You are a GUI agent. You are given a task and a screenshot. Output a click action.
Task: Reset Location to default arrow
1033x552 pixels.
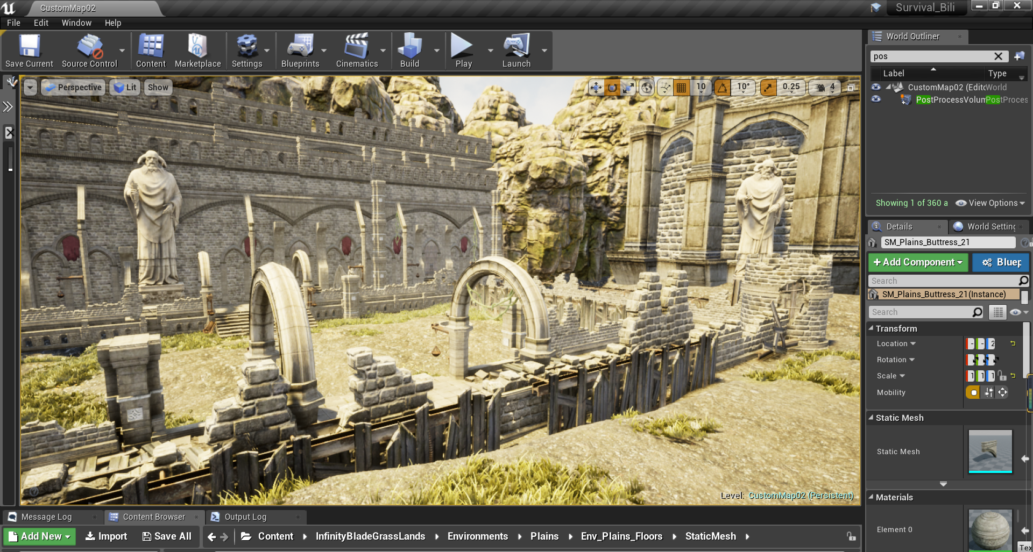pos(1013,343)
